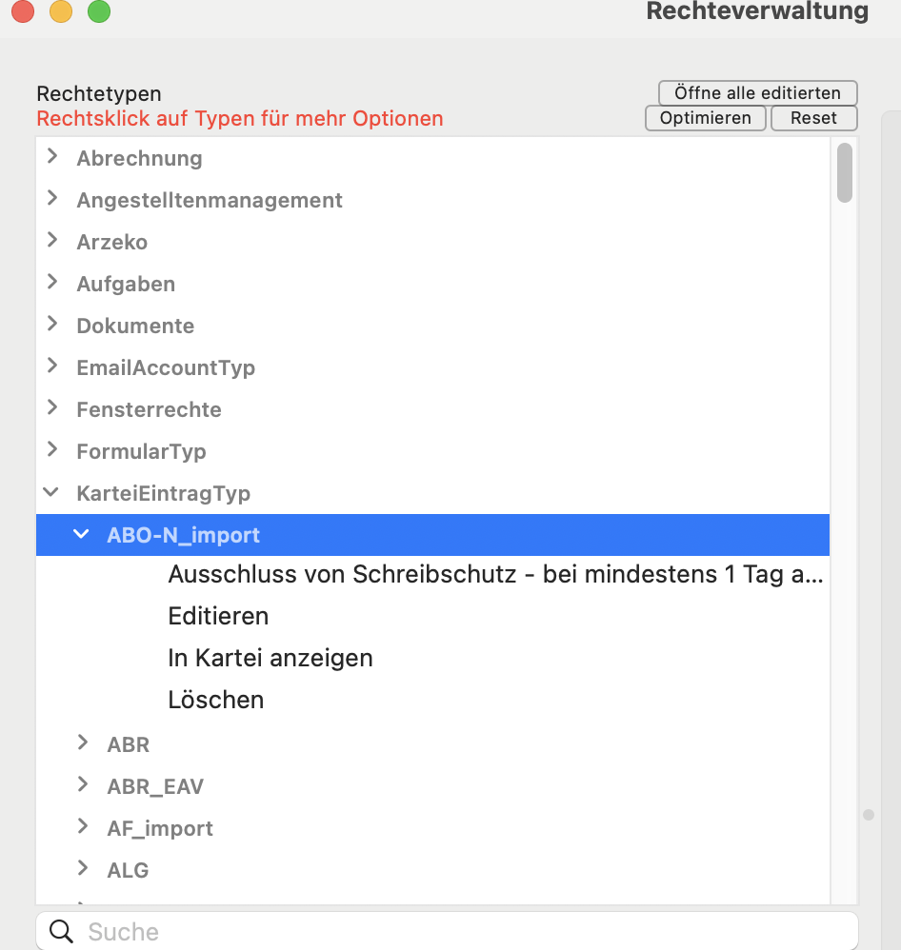The width and height of the screenshot is (901, 950).
Task: Select the Dokumente tree item
Action: pos(135,326)
